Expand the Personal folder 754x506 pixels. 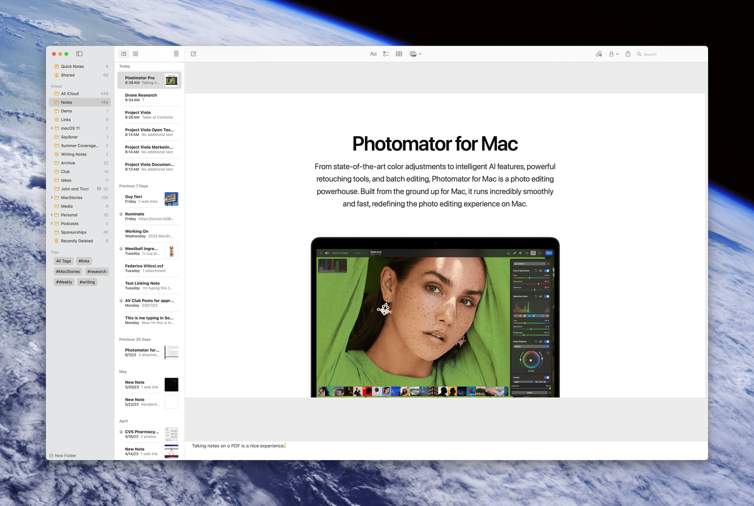point(52,215)
